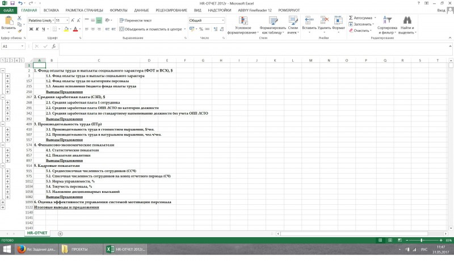Click Find and select (Найти и выделить) binoculars
The width and height of the screenshot is (454, 261).
click(x=407, y=20)
